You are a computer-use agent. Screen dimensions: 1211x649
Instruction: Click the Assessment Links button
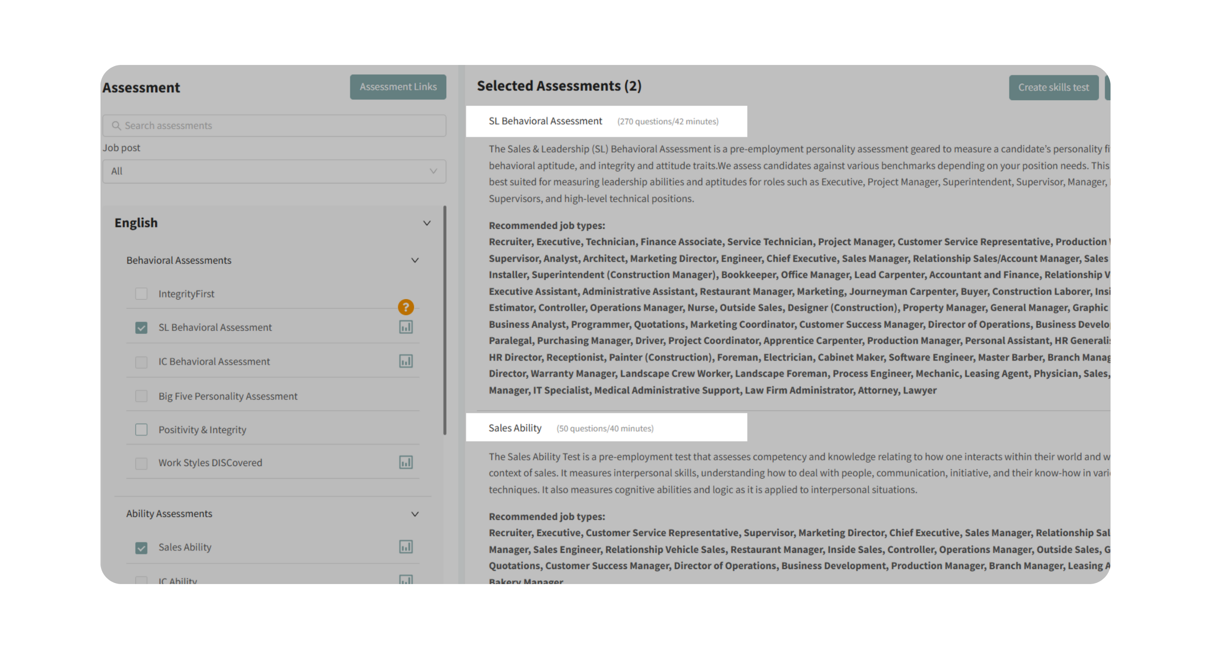click(x=398, y=87)
